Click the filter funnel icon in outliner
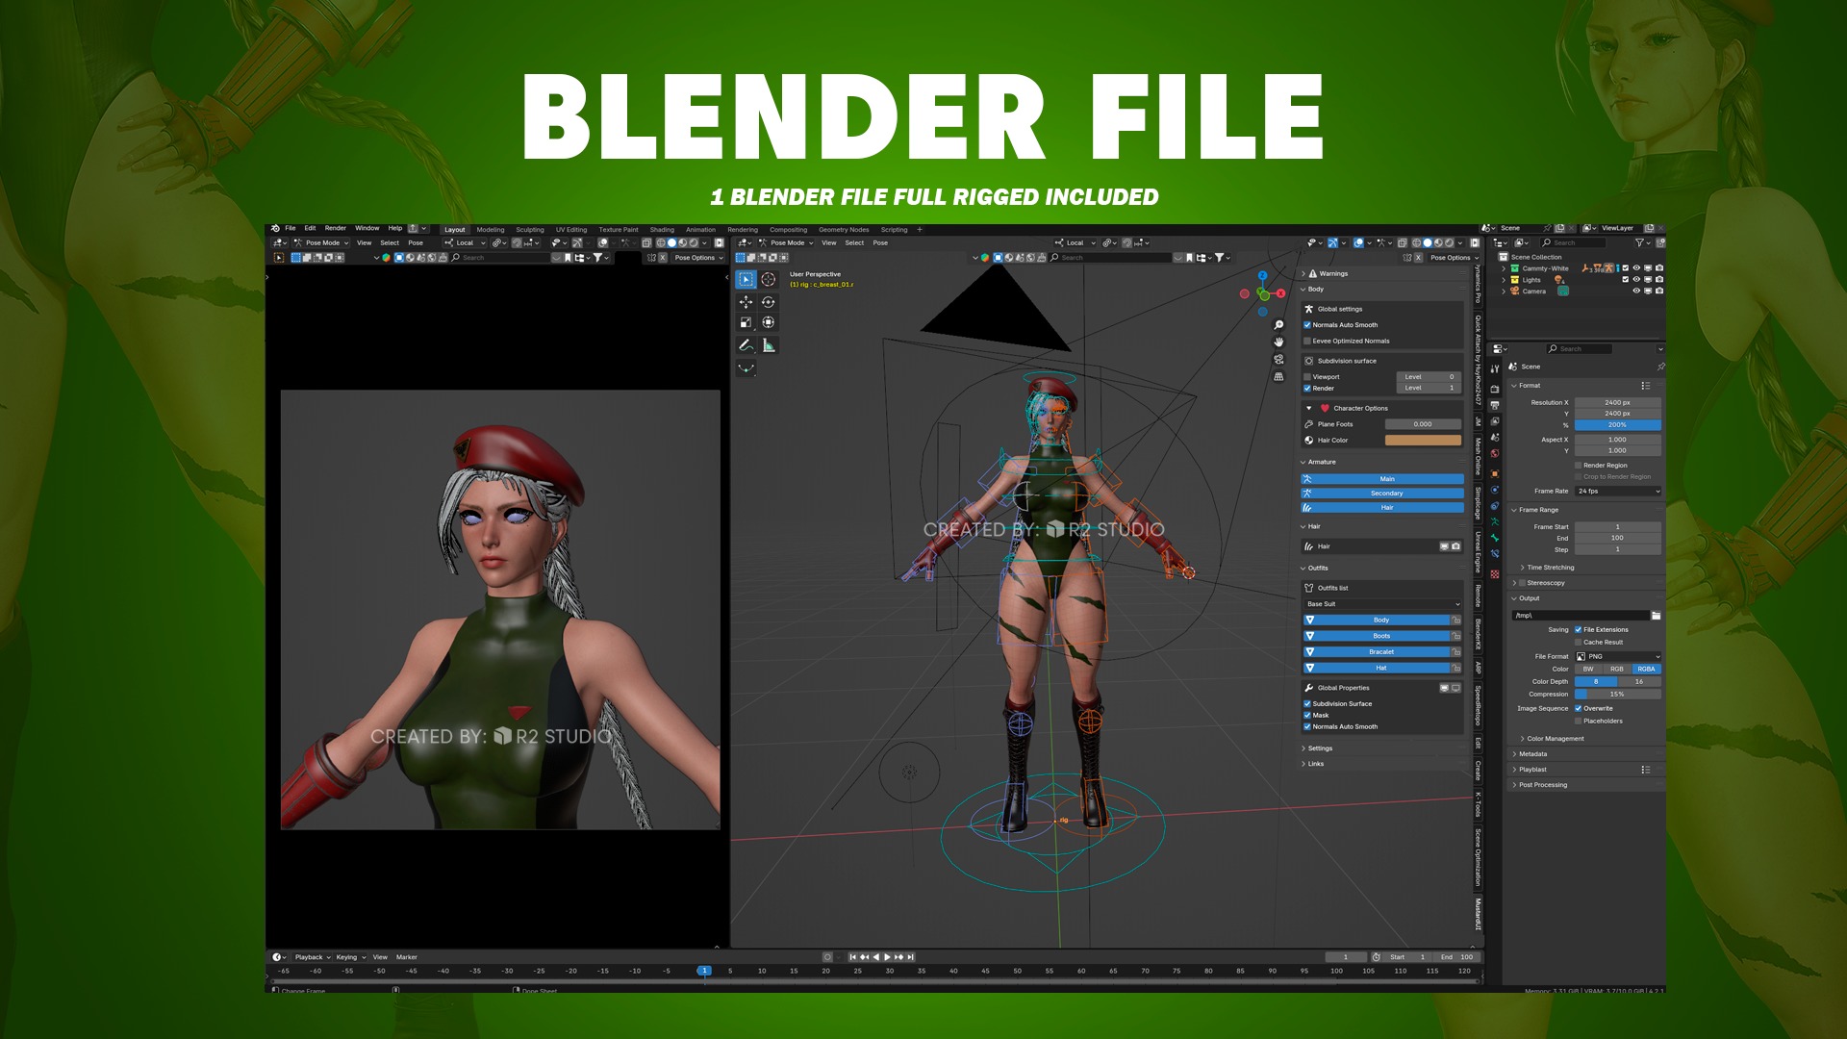This screenshot has height=1039, width=1847. pos(1639,242)
